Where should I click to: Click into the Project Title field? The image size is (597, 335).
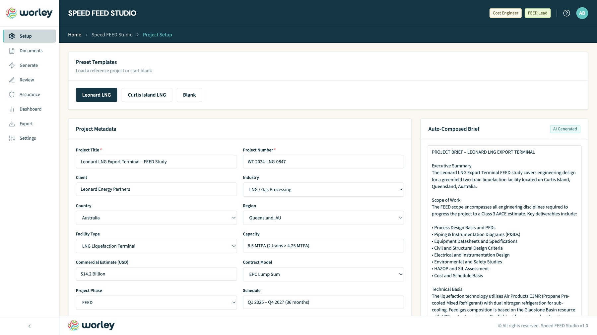156,162
